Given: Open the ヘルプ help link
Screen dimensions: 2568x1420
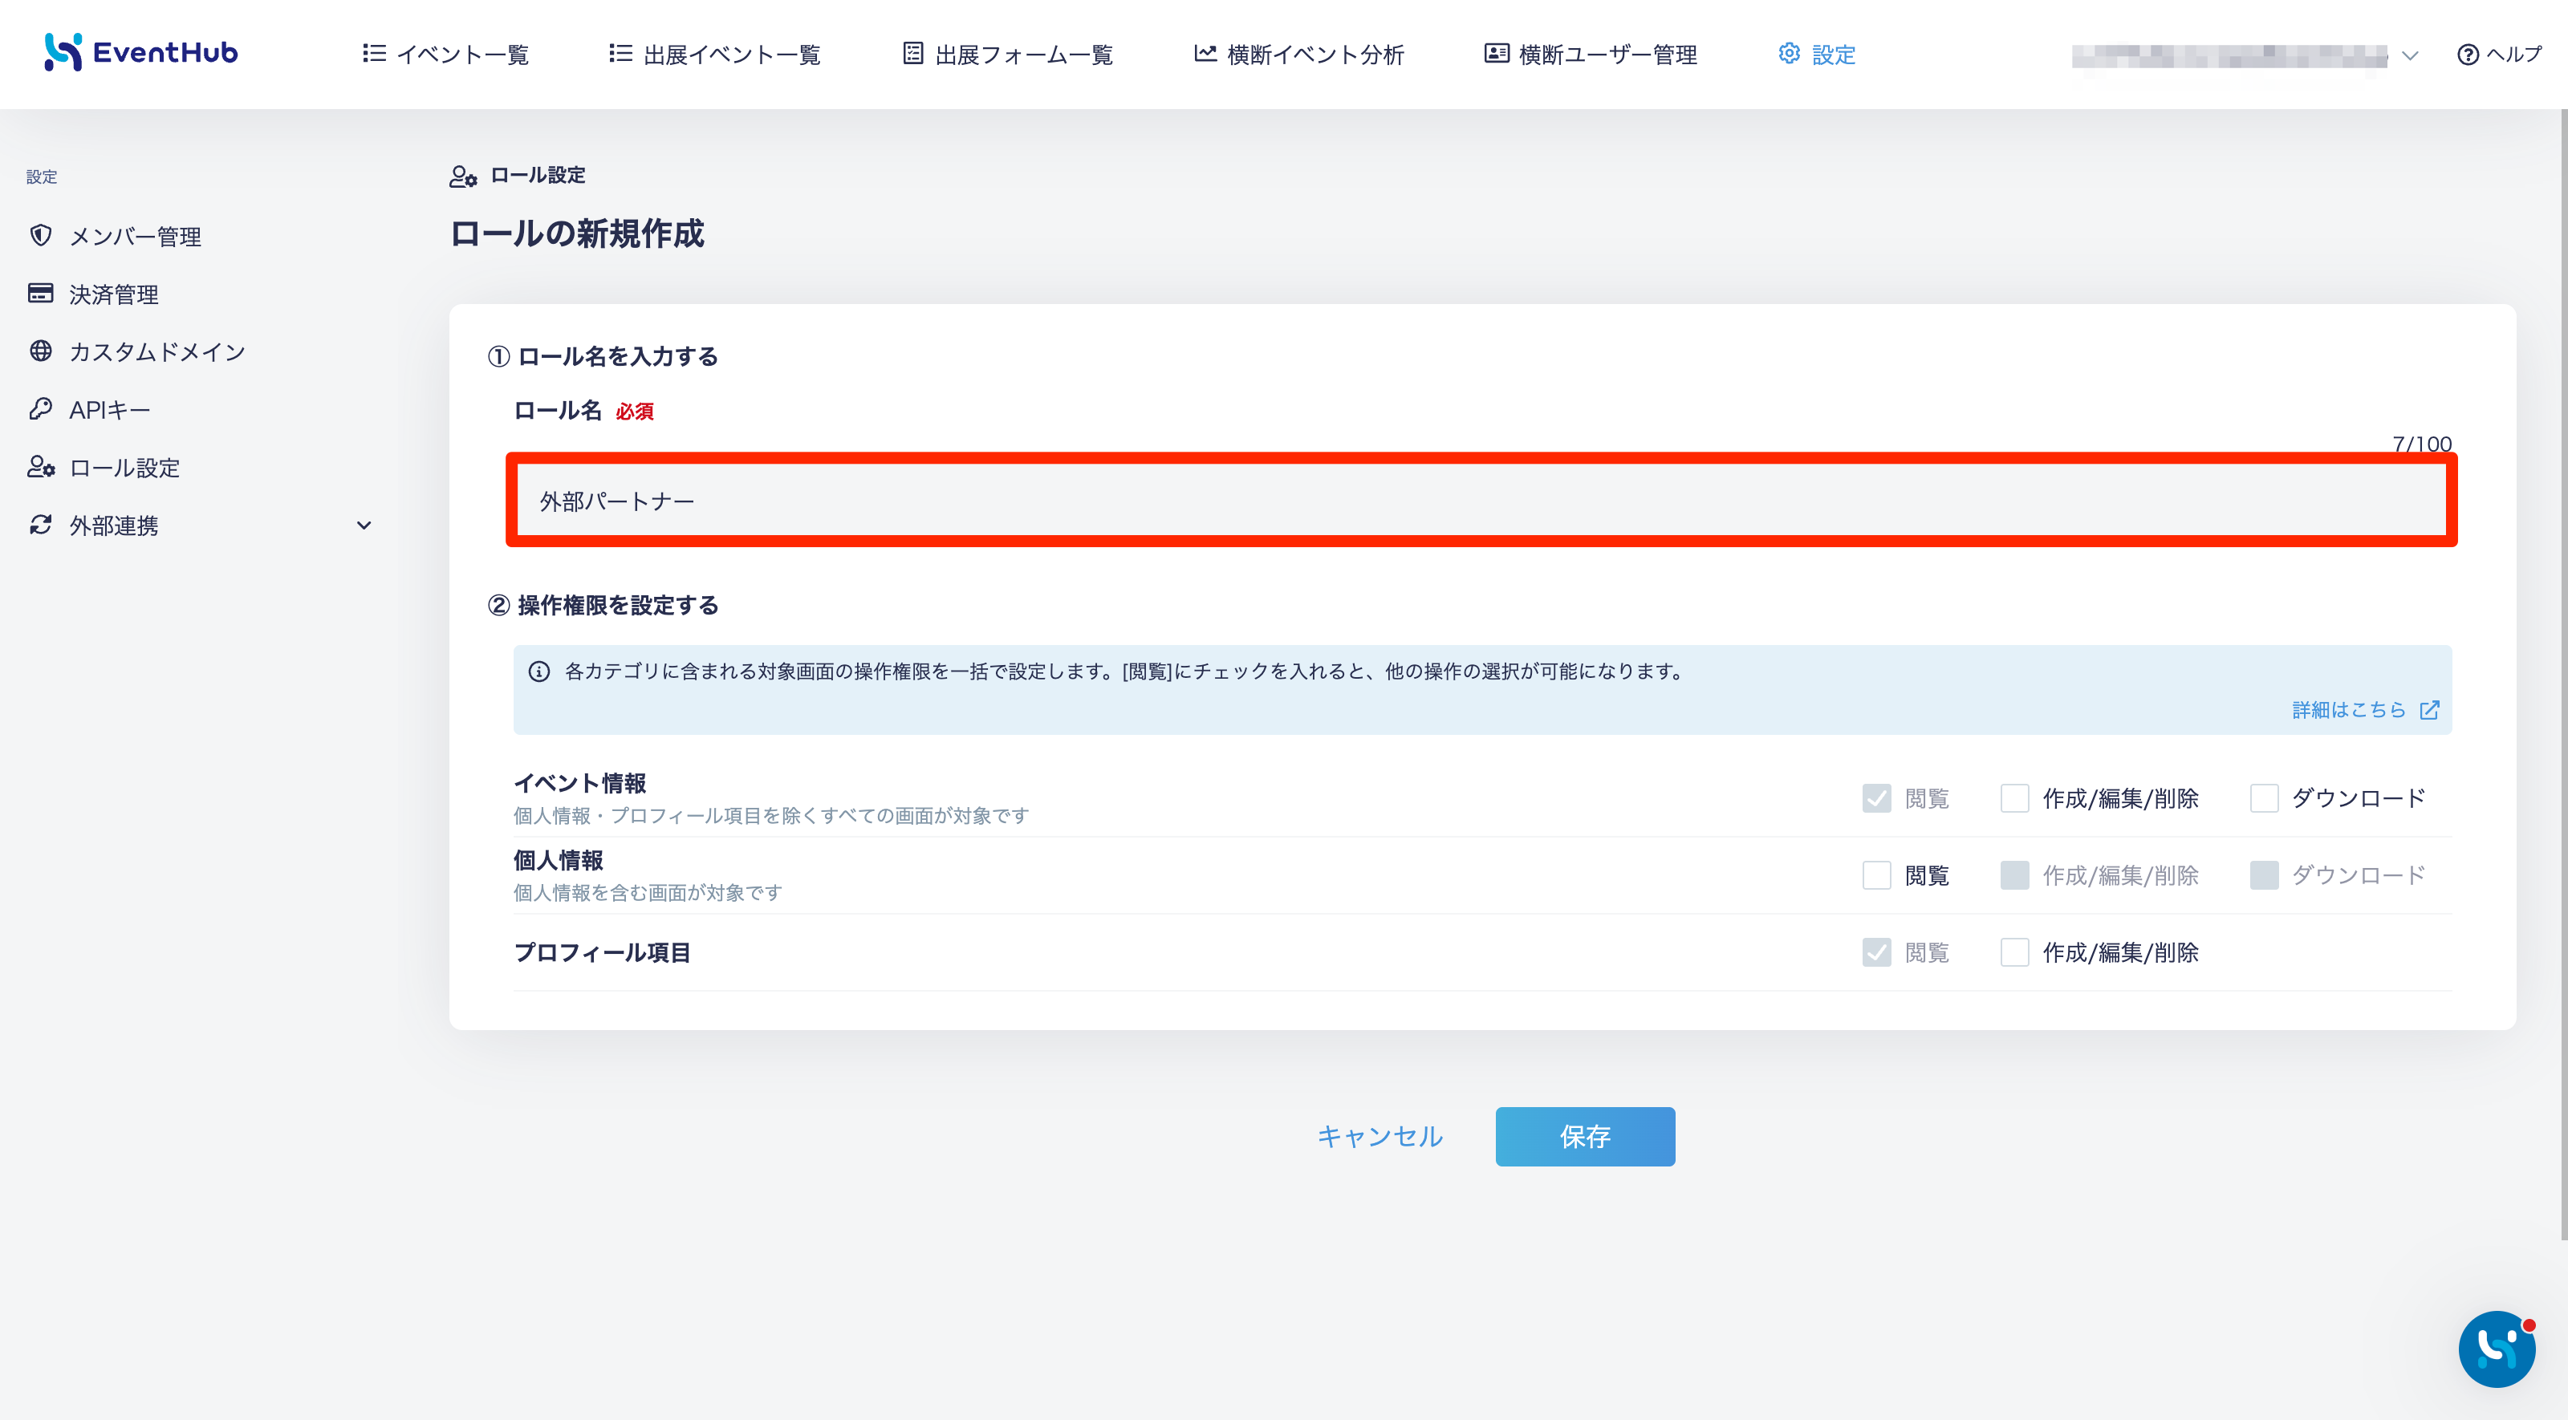Looking at the screenshot, I should pyautogui.click(x=2499, y=54).
